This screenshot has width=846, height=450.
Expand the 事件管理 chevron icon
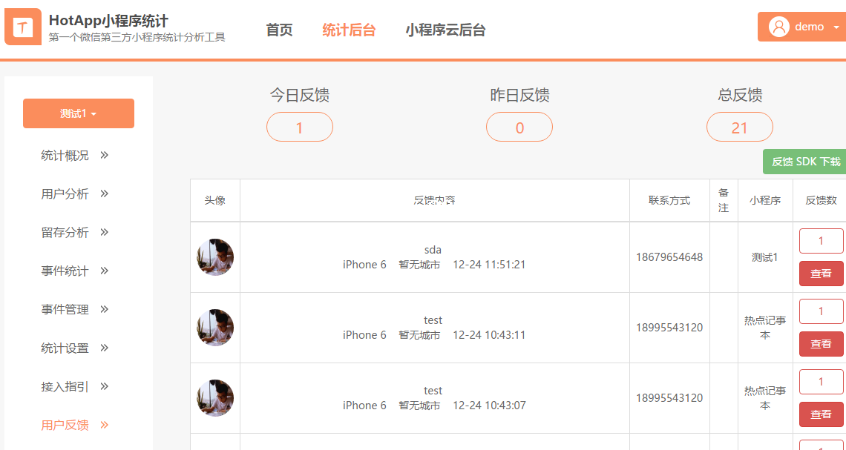coord(105,309)
